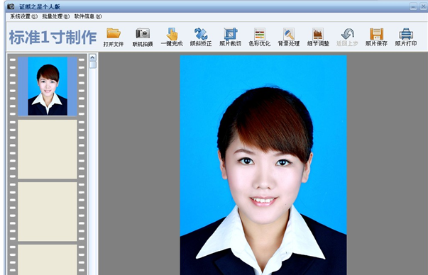428x275 pixels.
Task: Click the main portrait photo in preview
Action: pos(263,165)
